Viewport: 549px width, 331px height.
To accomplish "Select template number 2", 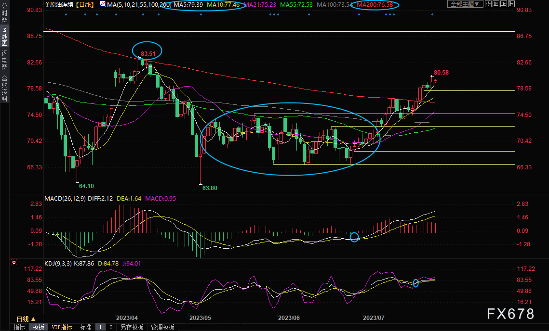I will point(111,327).
